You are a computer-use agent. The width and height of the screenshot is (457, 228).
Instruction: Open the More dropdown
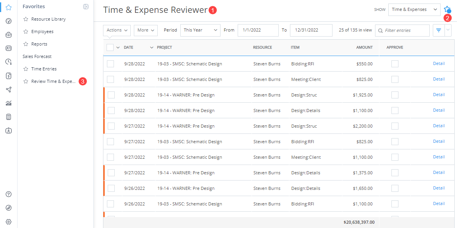(146, 30)
